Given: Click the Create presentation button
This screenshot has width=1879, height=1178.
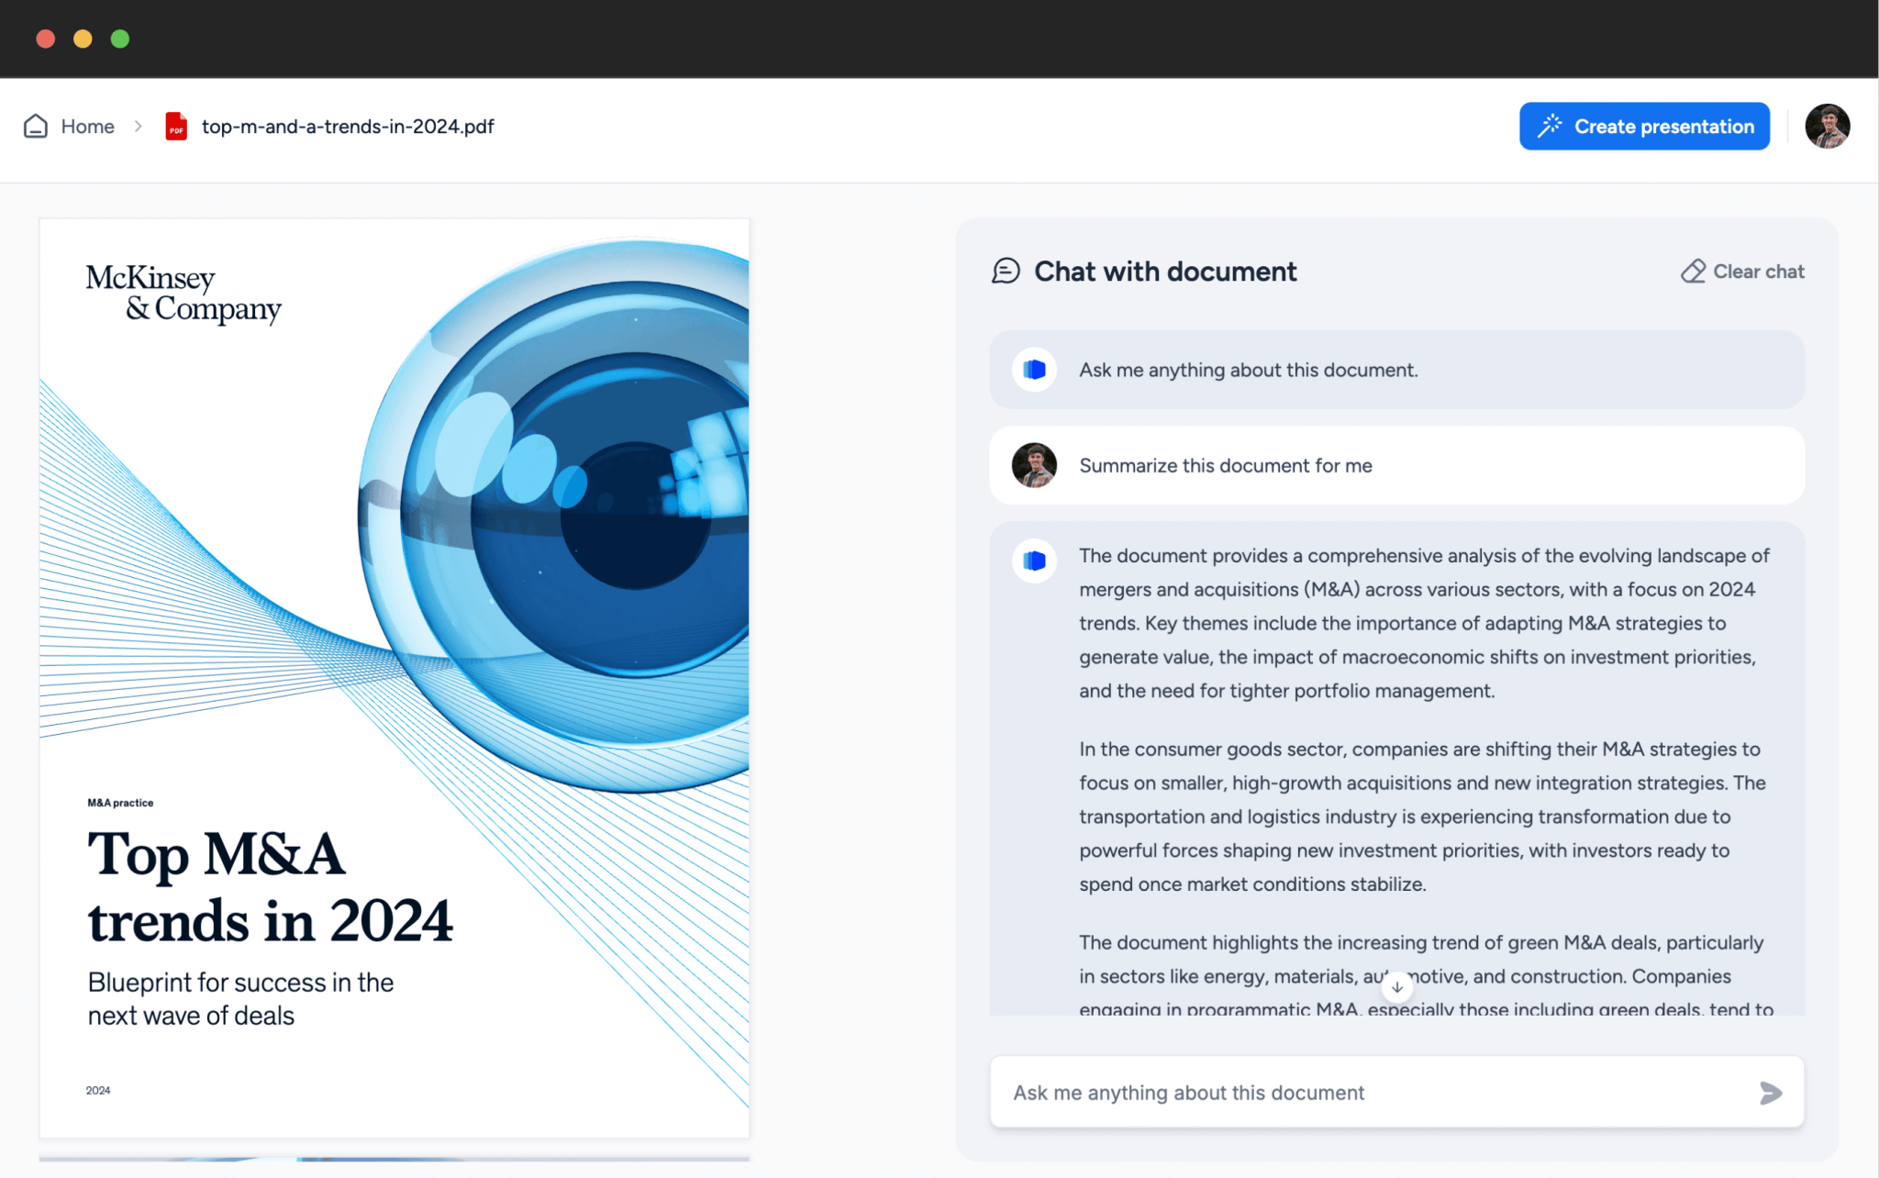Looking at the screenshot, I should [x=1645, y=126].
